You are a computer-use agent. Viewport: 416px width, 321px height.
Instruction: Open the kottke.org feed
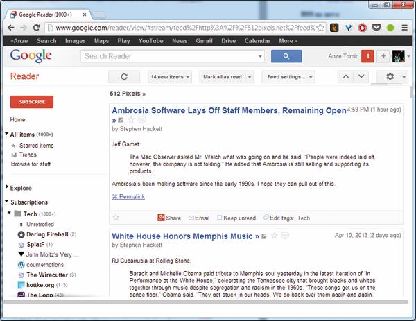42,285
